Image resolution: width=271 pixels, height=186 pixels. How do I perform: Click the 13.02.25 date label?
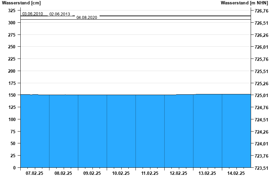pos(207,173)
